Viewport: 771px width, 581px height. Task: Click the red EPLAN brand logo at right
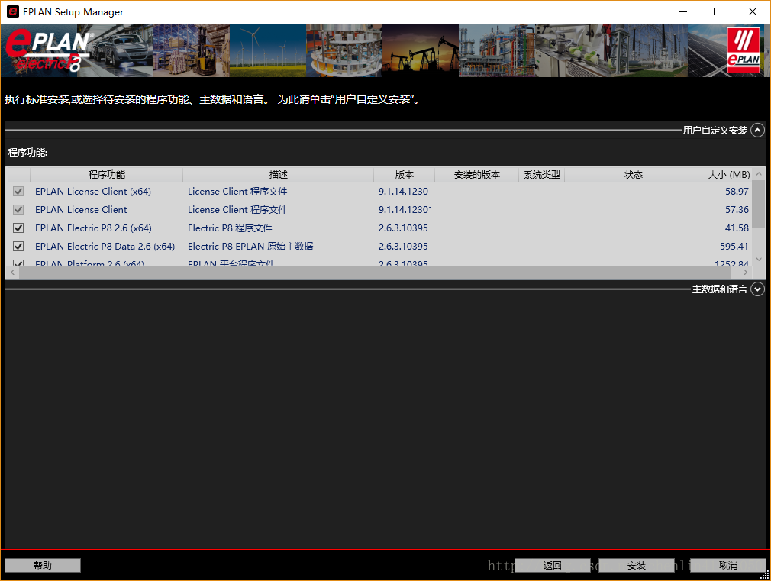(x=744, y=50)
